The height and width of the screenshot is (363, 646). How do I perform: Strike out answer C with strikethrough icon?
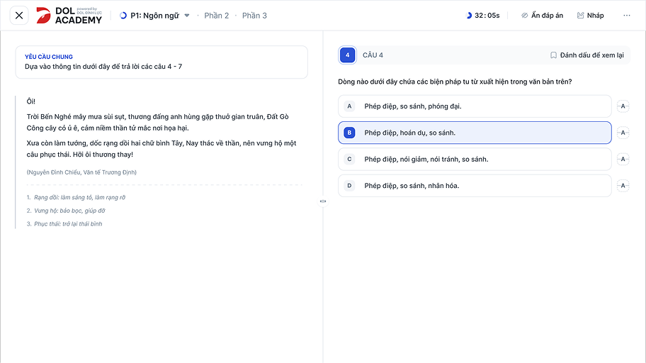pos(623,160)
